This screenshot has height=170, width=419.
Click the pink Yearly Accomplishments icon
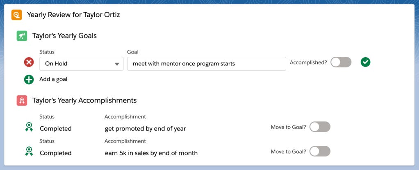coord(22,101)
